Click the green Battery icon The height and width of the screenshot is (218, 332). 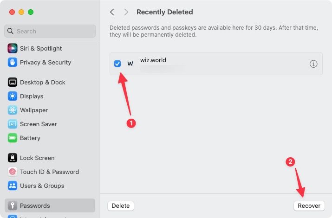(x=13, y=138)
